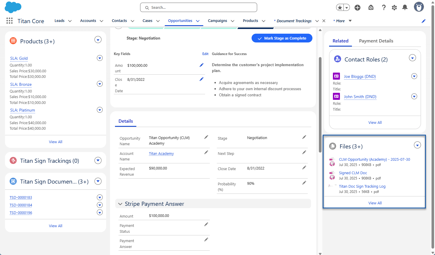Click the Salesforce Help question mark icon
Viewport: 435px width, 255px height.
(x=384, y=7)
